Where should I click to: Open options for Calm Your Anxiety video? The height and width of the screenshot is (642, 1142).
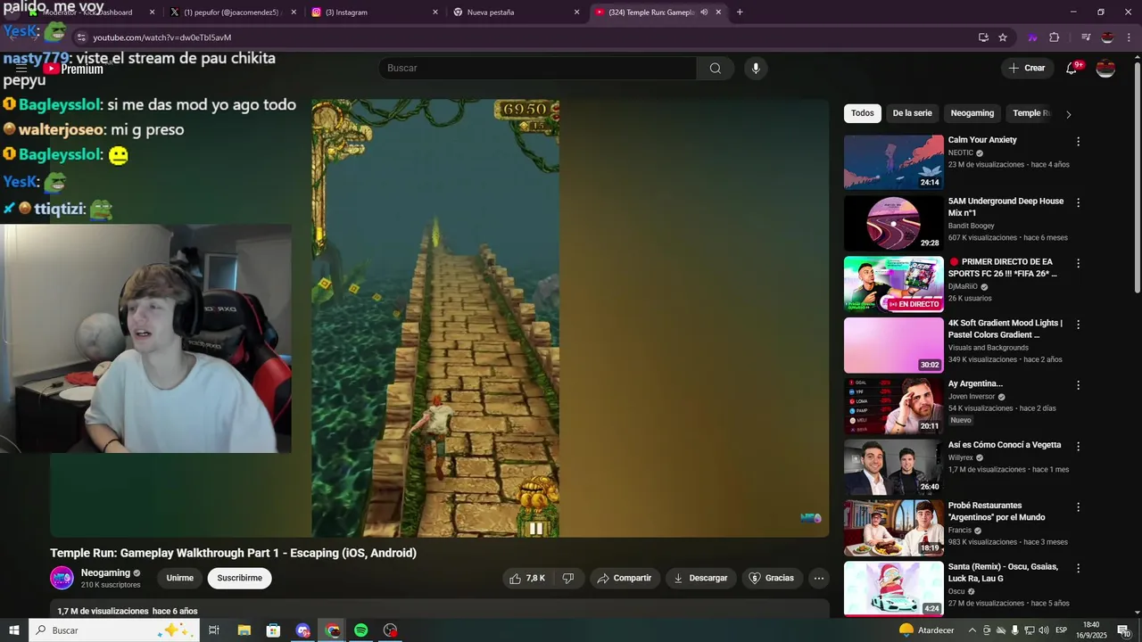(x=1078, y=142)
